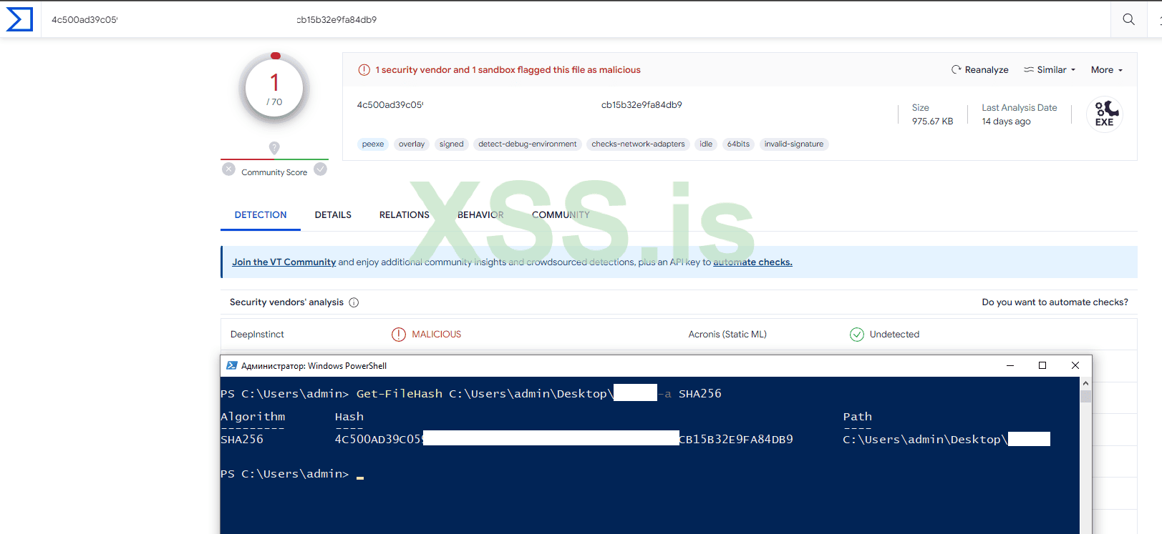Image resolution: width=1162 pixels, height=534 pixels.
Task: Minimize the PowerShell window
Action: point(1010,365)
